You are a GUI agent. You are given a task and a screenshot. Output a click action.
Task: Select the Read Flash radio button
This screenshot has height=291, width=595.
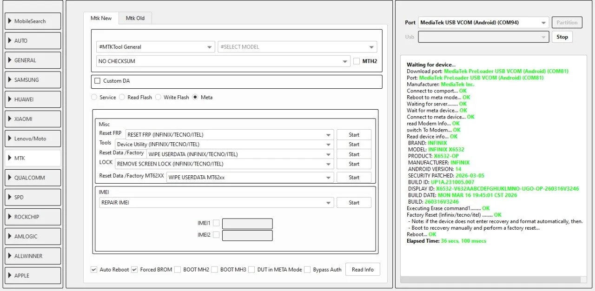[x=122, y=97]
